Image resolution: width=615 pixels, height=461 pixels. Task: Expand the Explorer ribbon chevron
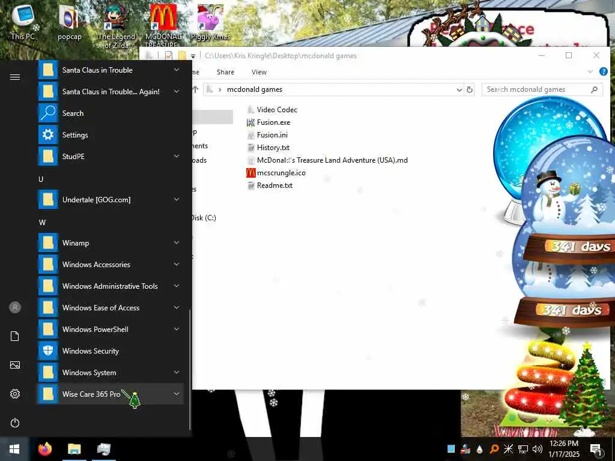pyautogui.click(x=590, y=71)
